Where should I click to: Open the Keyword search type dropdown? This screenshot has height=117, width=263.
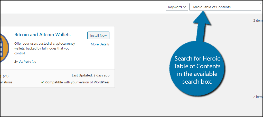coord(177,7)
